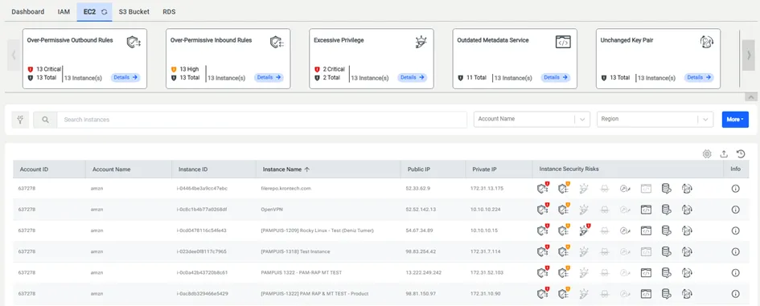Click PAMPUIS 1322 - PAM-RAP MT TEST name

(x=301, y=272)
